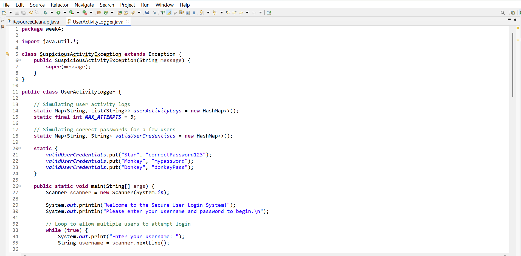Create a new Java package via toolbar icon
Viewport: 521px width, 256px height.
(99, 13)
